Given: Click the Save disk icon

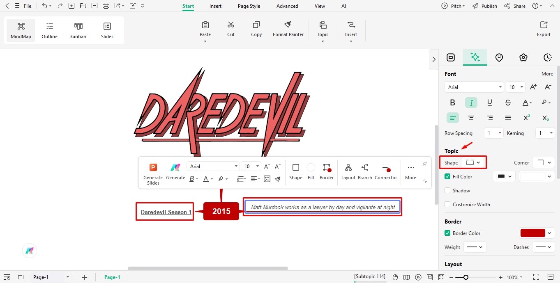Looking at the screenshot, I should (94, 6).
